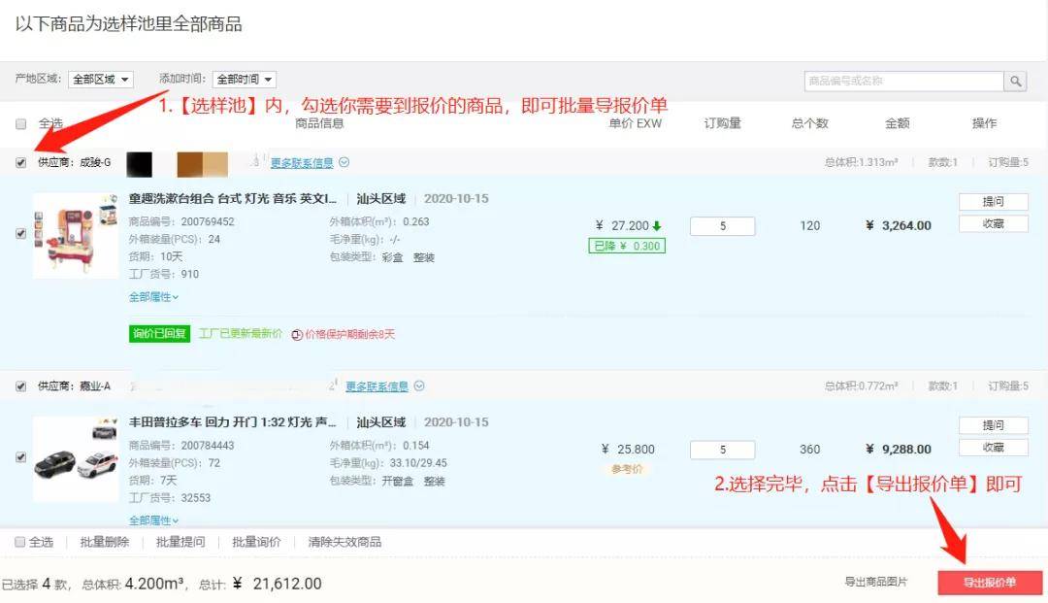Screen dimensions: 1048x603
Task: Click 批量删除 in the bottom action bar
Action: [104, 543]
